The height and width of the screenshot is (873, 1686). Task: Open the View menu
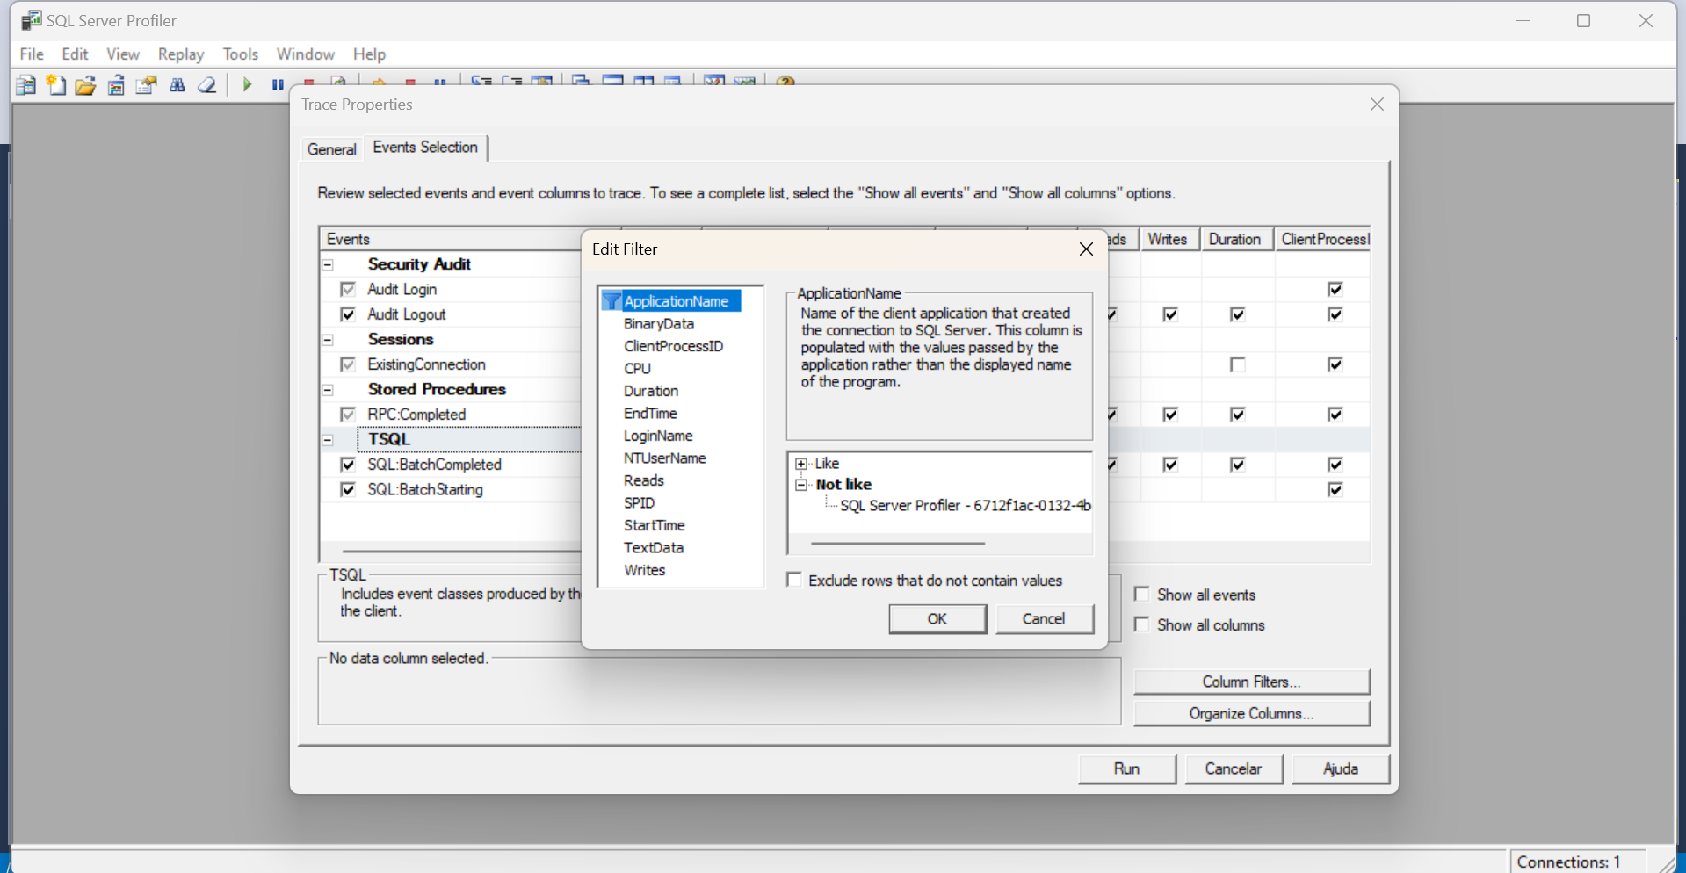click(123, 54)
